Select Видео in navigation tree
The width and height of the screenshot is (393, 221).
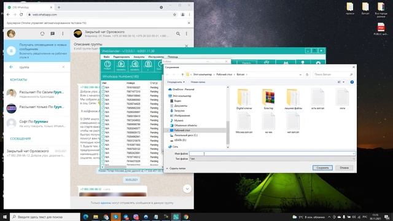[177, 101]
